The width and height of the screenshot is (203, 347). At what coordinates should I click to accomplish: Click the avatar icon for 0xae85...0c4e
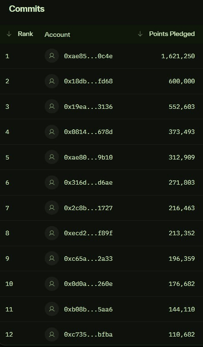click(52, 56)
